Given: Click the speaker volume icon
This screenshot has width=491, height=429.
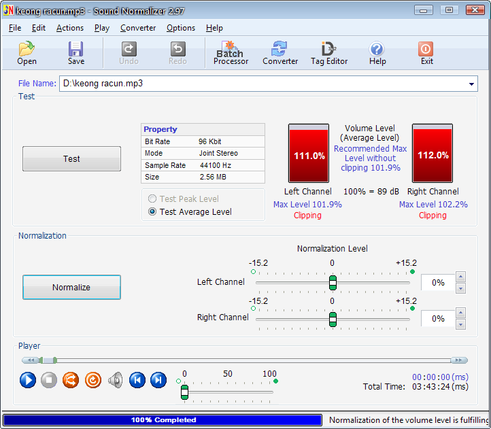Looking at the screenshot, I should (116, 380).
